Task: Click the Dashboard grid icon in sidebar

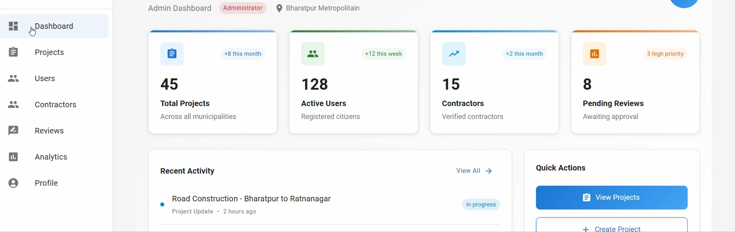Action: click(13, 26)
